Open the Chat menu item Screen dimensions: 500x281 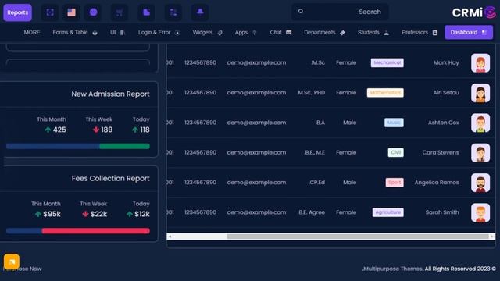click(280, 32)
